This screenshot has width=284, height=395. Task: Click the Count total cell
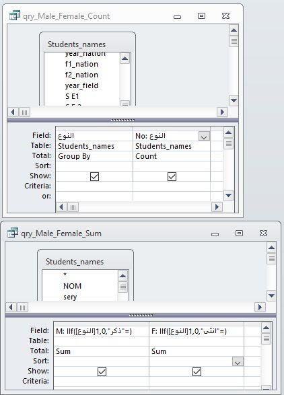pyautogui.click(x=172, y=156)
